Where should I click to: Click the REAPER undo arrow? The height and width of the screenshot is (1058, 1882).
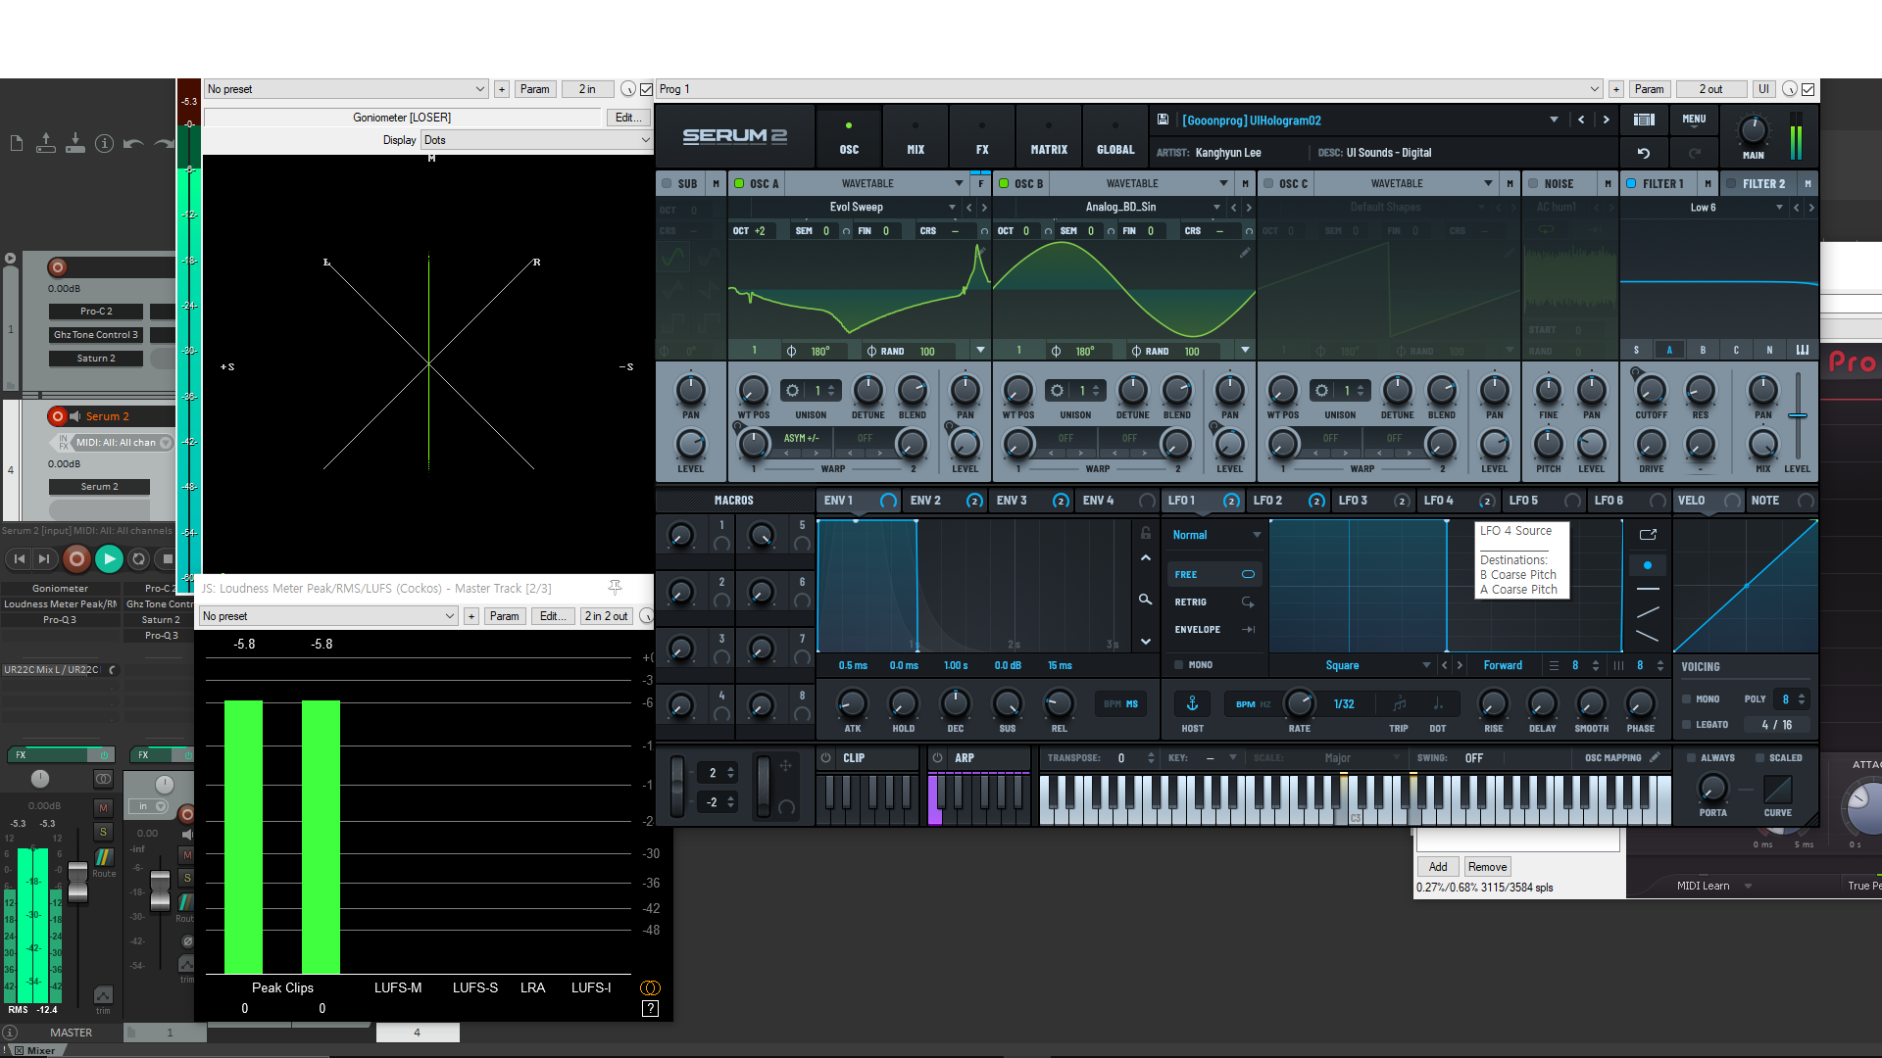click(x=134, y=144)
